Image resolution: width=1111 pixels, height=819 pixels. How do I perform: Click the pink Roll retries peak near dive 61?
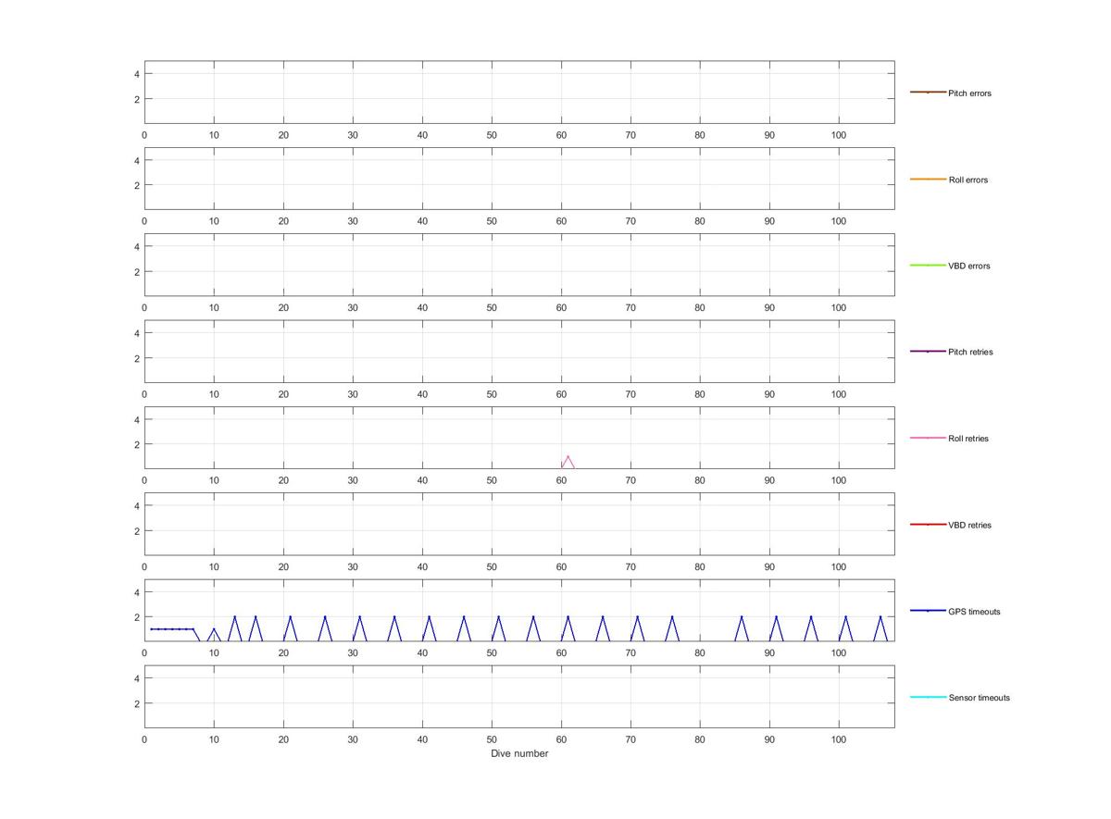568,456
